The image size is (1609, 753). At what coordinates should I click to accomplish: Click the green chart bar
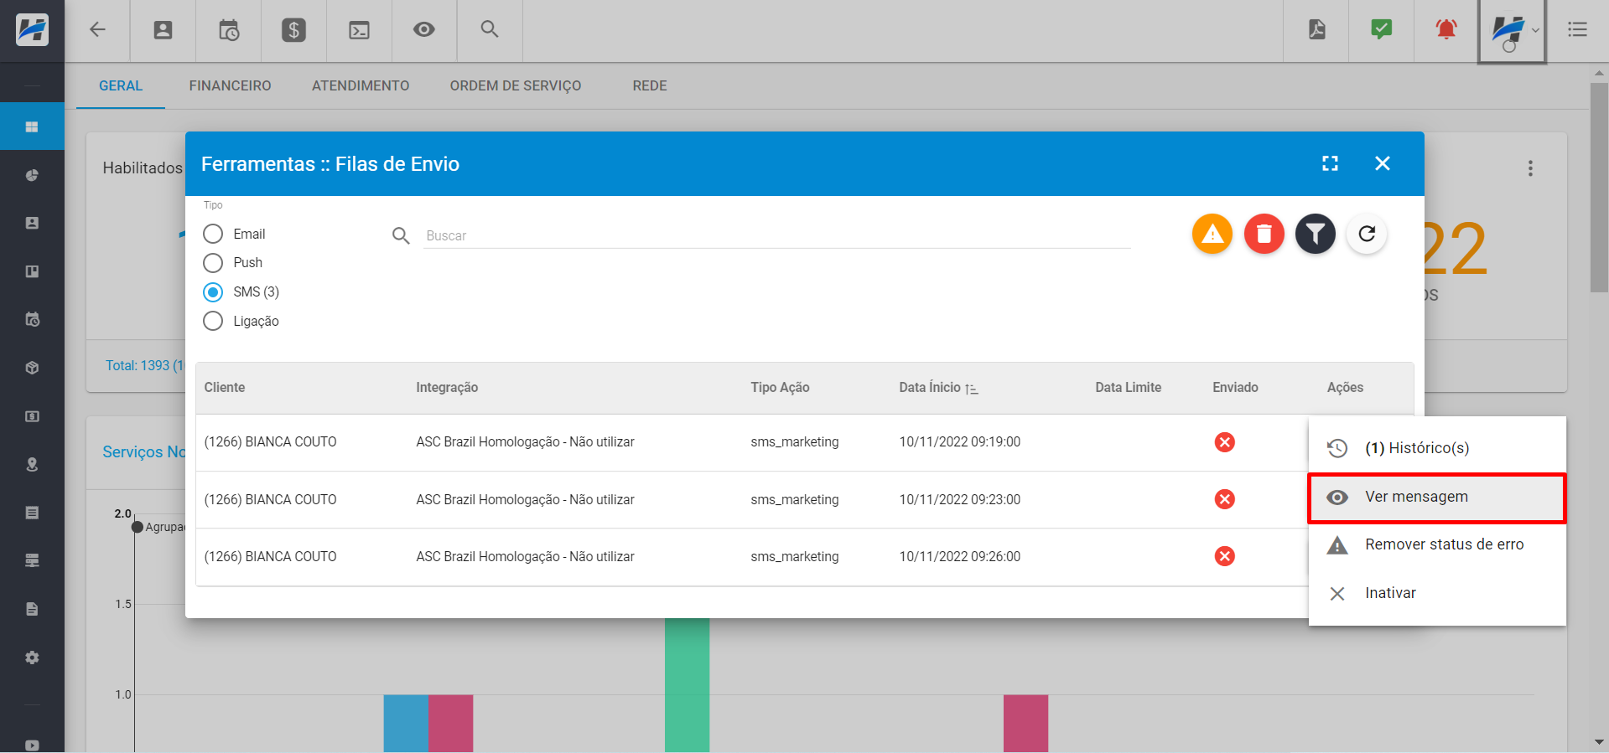point(688,685)
